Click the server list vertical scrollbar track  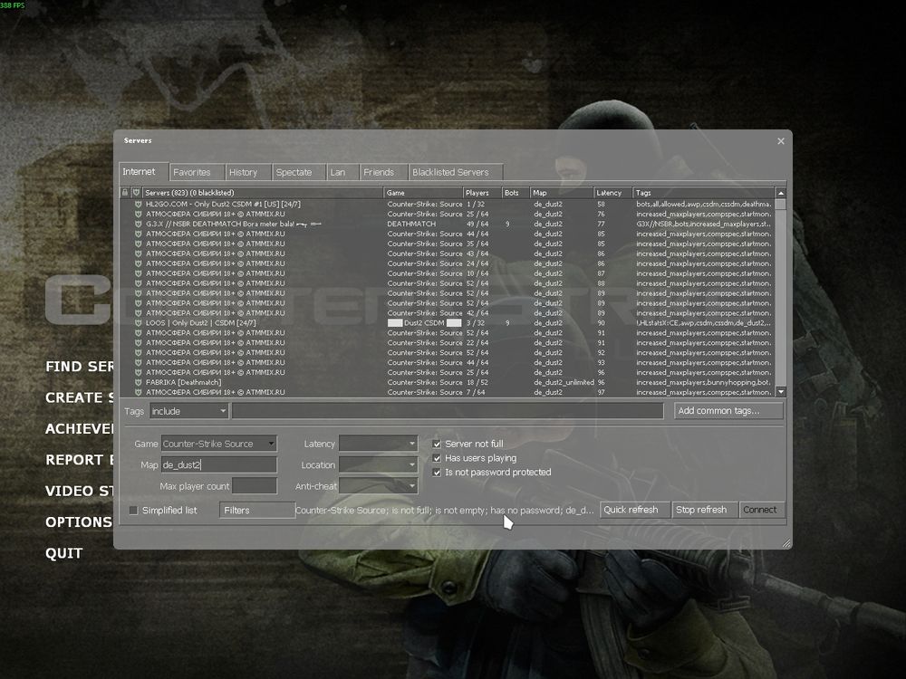click(781, 298)
